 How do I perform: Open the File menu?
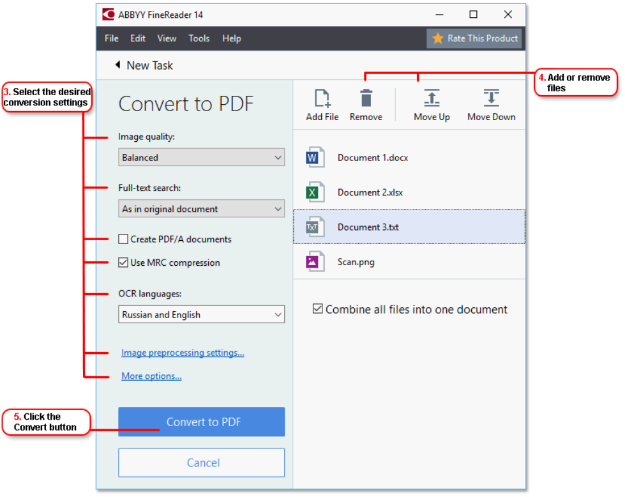(x=112, y=38)
